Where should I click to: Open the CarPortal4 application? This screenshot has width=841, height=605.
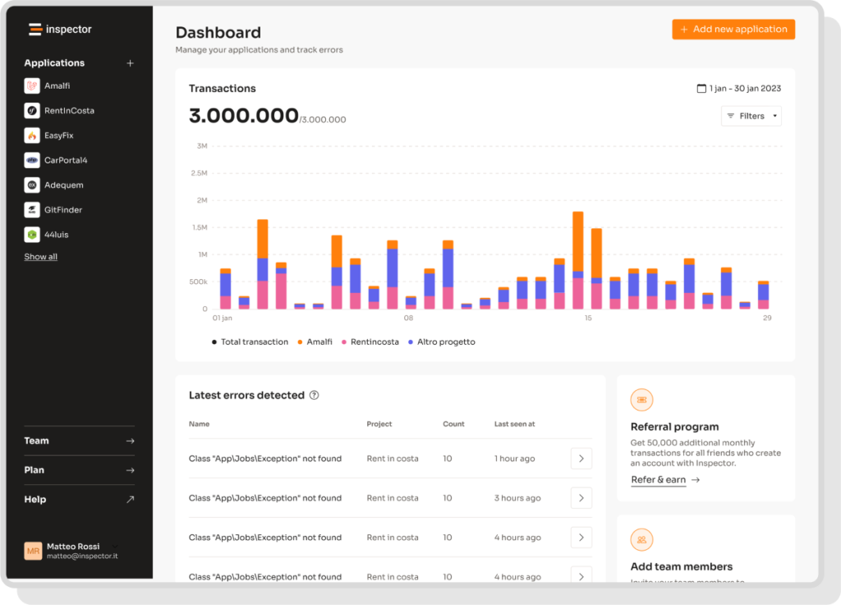[x=33, y=159]
